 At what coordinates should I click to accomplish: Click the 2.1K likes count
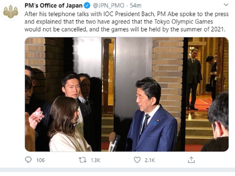(150, 160)
